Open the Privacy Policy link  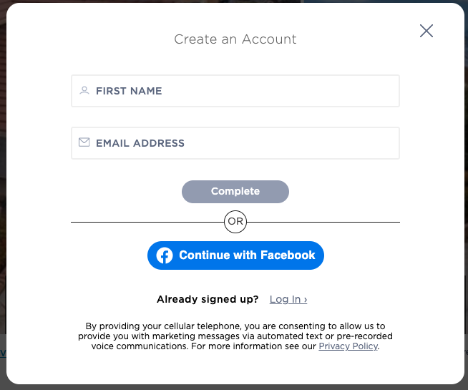coord(348,346)
